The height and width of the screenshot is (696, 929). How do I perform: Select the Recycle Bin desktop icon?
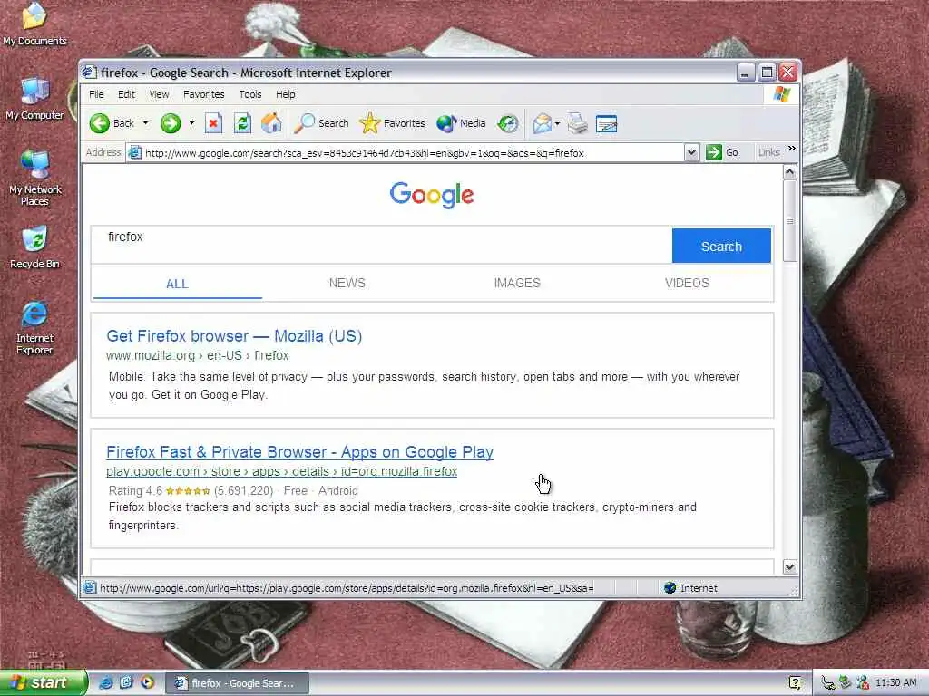(x=34, y=247)
